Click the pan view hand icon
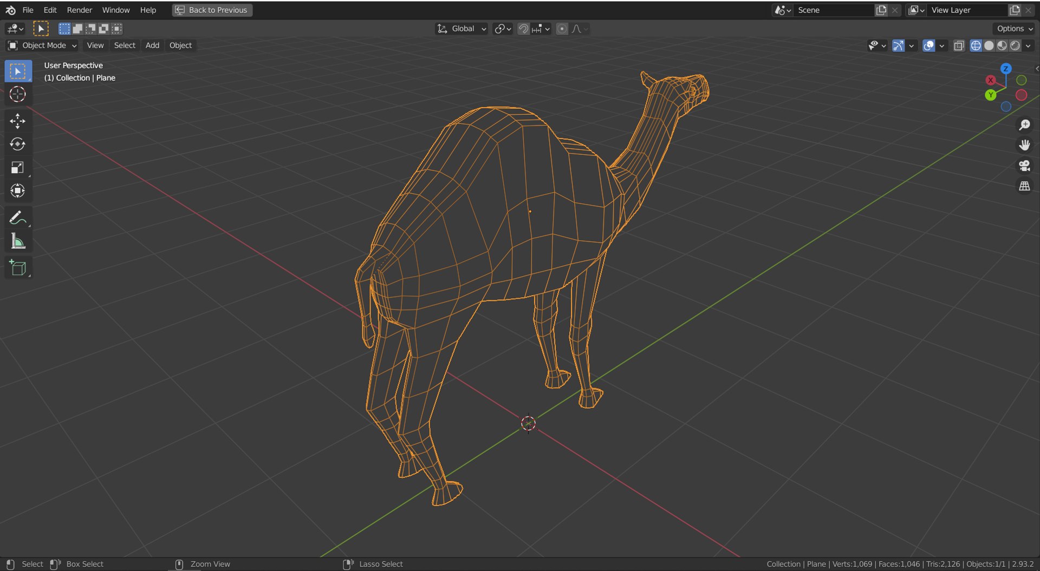Screen dimensions: 1040x571 tap(1024, 145)
